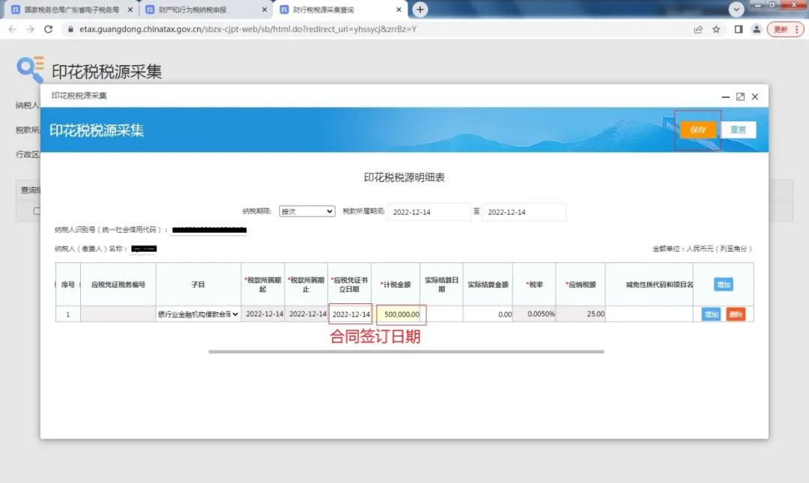Viewport: 809px width, 483px height.
Task: Click the browser back arrow
Action: pyautogui.click(x=13, y=29)
